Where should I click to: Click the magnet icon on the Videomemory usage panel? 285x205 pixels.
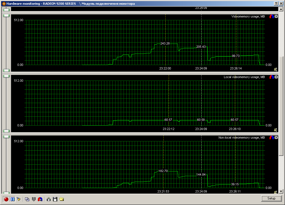tap(272, 16)
